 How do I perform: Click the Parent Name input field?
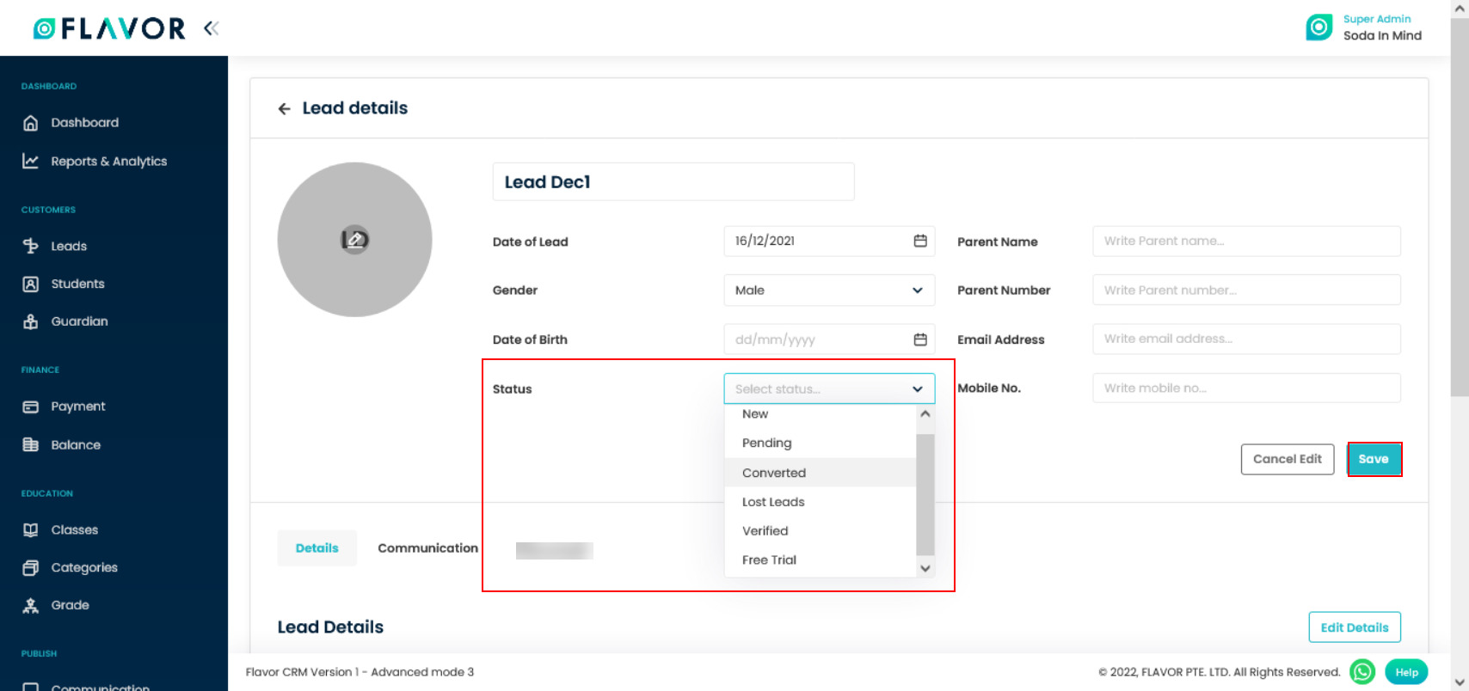[x=1246, y=241]
